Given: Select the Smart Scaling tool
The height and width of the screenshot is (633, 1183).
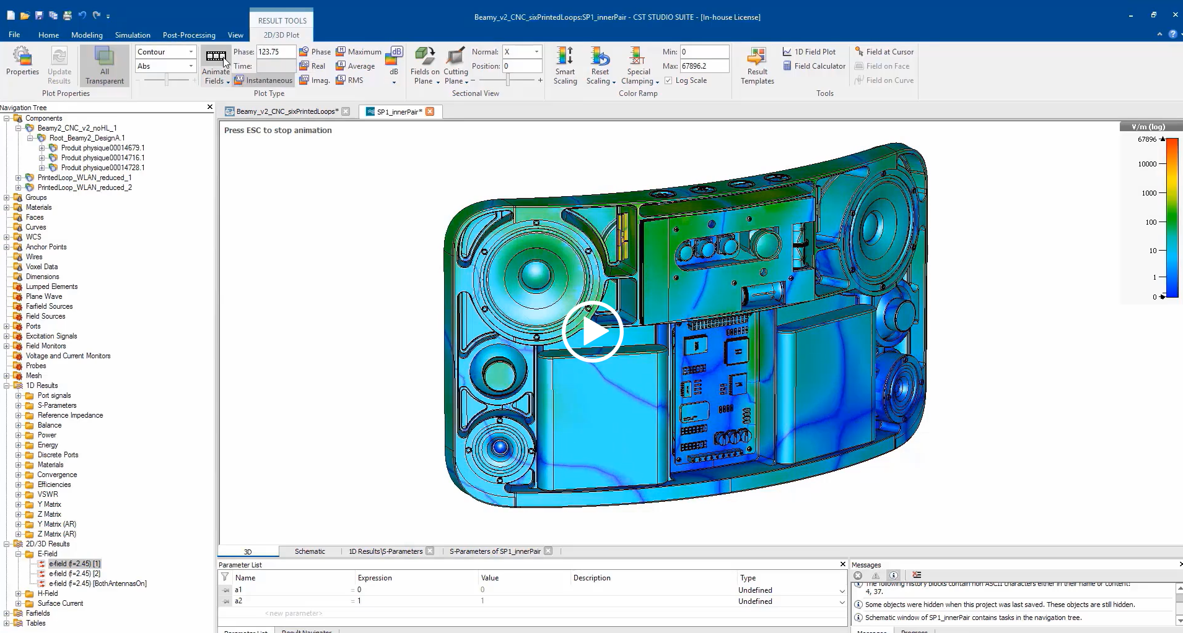Looking at the screenshot, I should tap(565, 64).
